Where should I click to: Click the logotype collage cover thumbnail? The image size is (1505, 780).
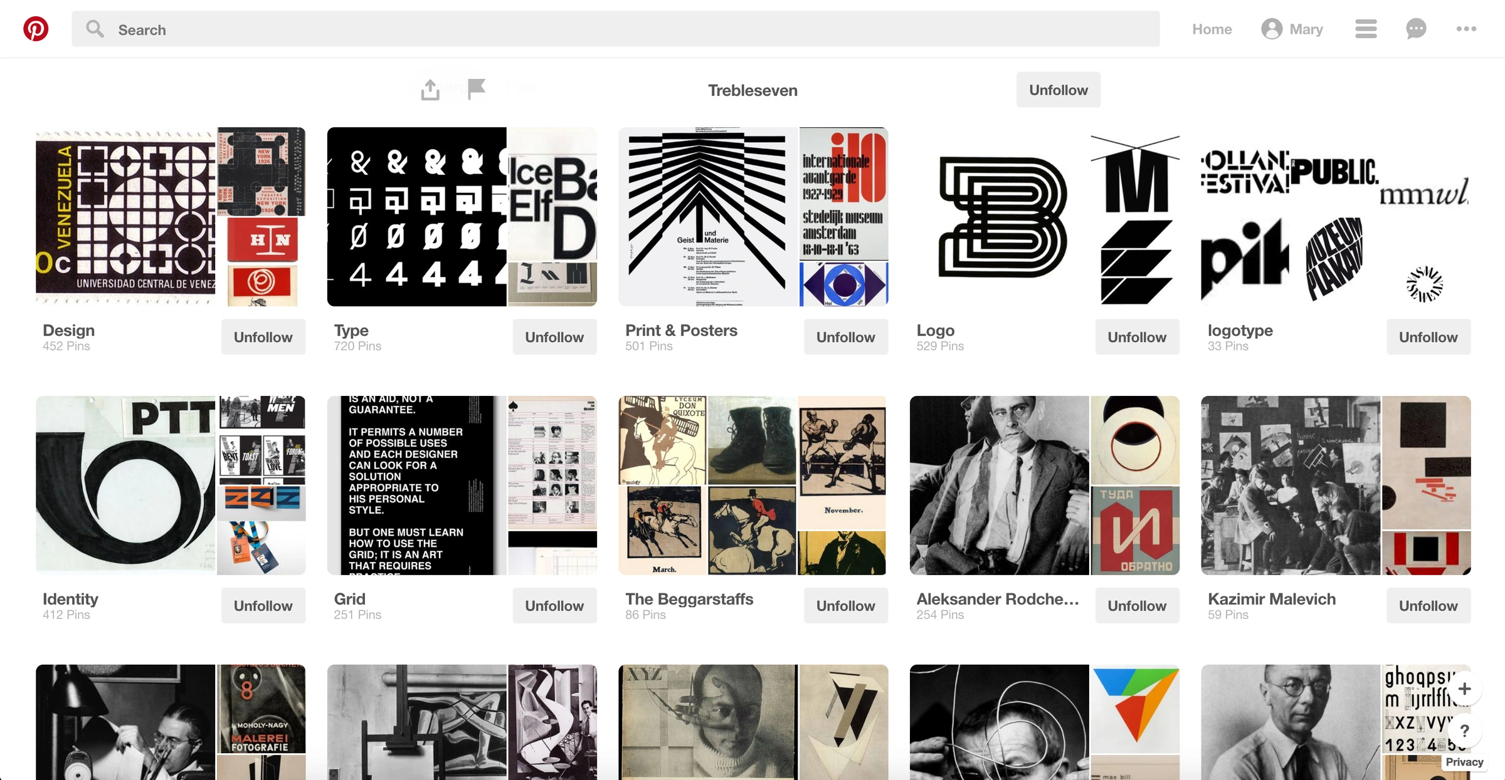coord(1336,217)
